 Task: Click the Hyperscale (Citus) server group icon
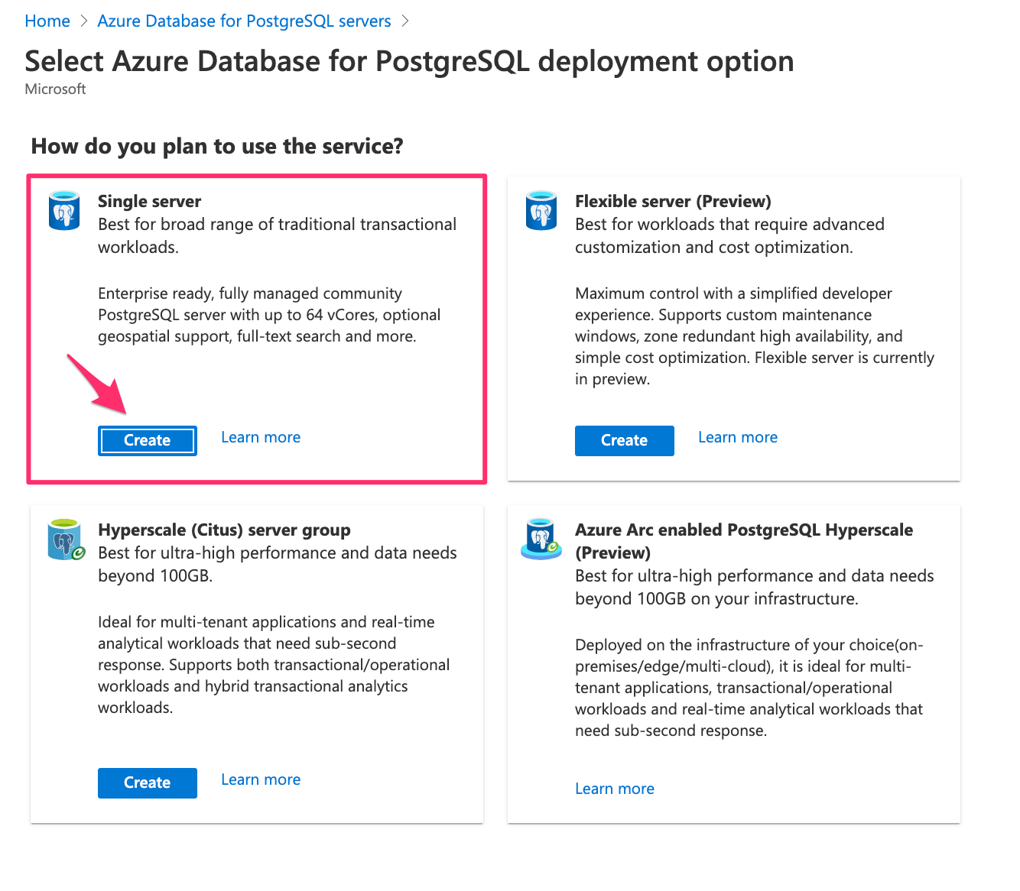[x=65, y=540]
